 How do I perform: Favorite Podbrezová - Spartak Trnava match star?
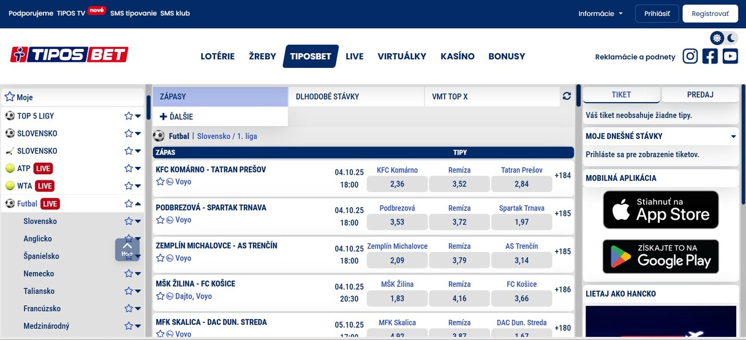(x=160, y=220)
